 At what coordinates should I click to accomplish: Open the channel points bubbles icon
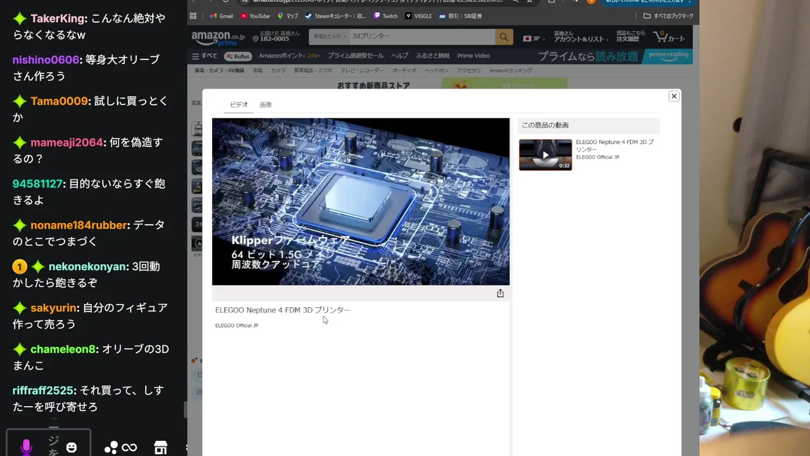pyautogui.click(x=111, y=448)
